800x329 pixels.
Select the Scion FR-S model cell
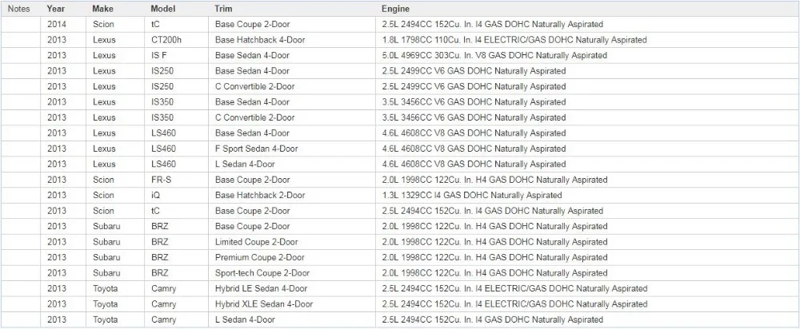177,180
